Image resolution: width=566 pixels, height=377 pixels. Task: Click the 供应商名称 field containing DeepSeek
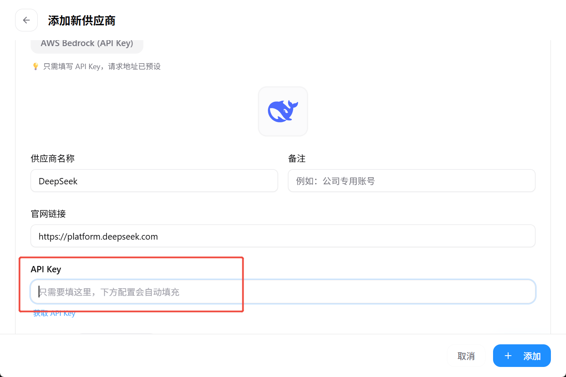tap(154, 181)
